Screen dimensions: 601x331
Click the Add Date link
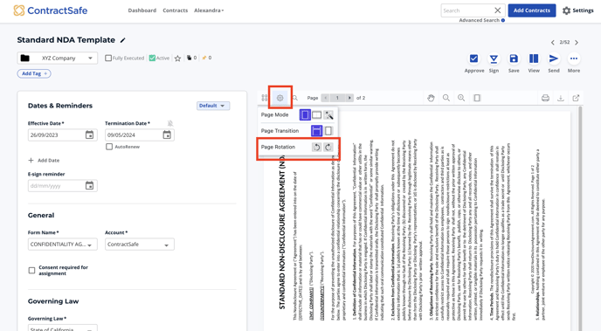[44, 161]
